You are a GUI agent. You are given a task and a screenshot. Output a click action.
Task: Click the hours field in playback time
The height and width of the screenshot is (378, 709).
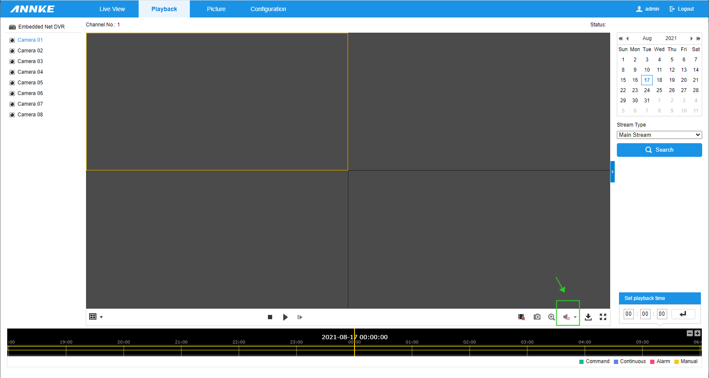(x=629, y=314)
